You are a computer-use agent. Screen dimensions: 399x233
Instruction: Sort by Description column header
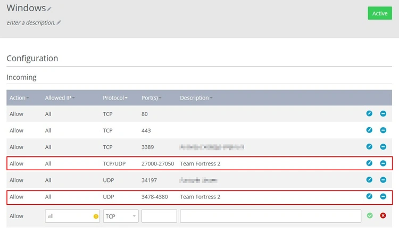tap(196, 98)
